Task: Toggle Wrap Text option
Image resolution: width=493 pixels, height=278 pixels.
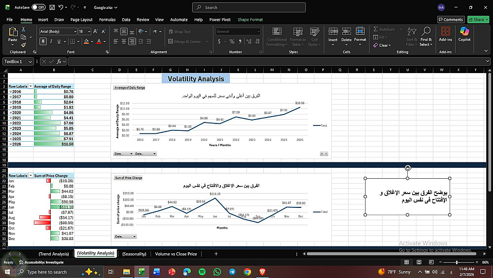Action: click(x=179, y=32)
